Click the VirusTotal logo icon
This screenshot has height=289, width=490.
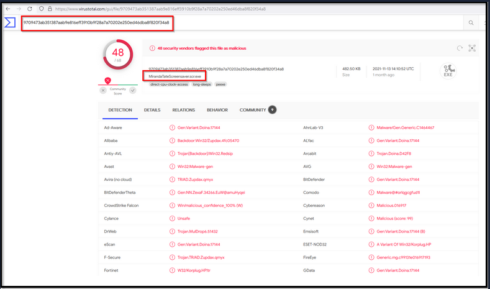coord(10,22)
